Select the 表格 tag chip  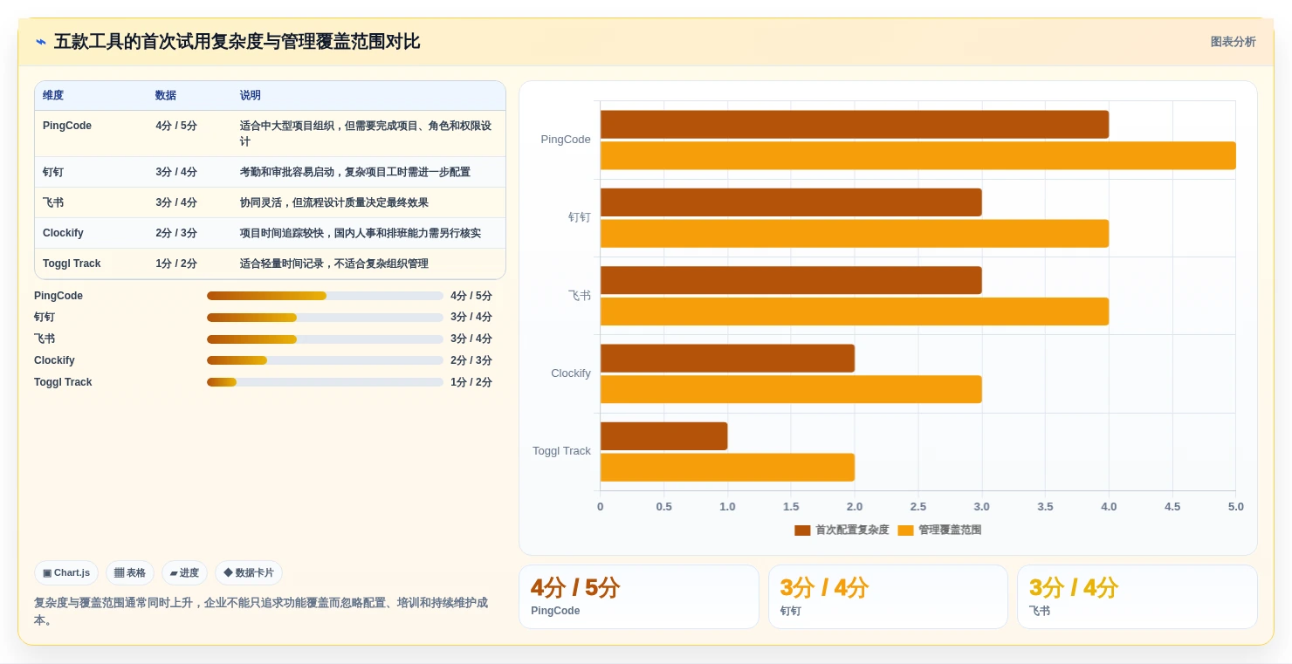click(x=130, y=573)
